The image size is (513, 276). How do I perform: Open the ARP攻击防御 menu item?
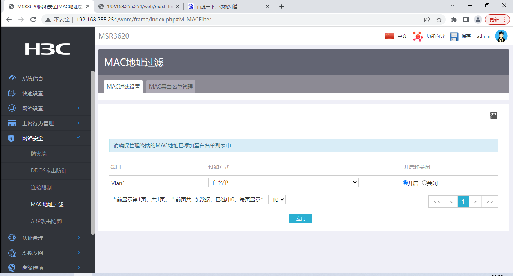pos(46,221)
